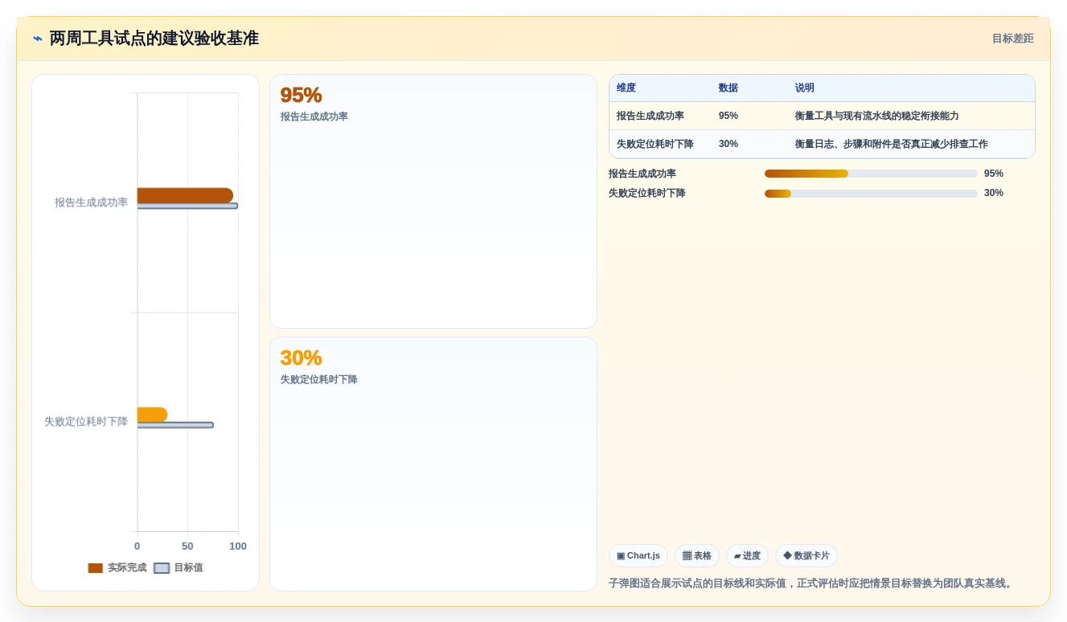The height and width of the screenshot is (622, 1067).
Task: Select the Chart.js tag chip
Action: pos(638,556)
